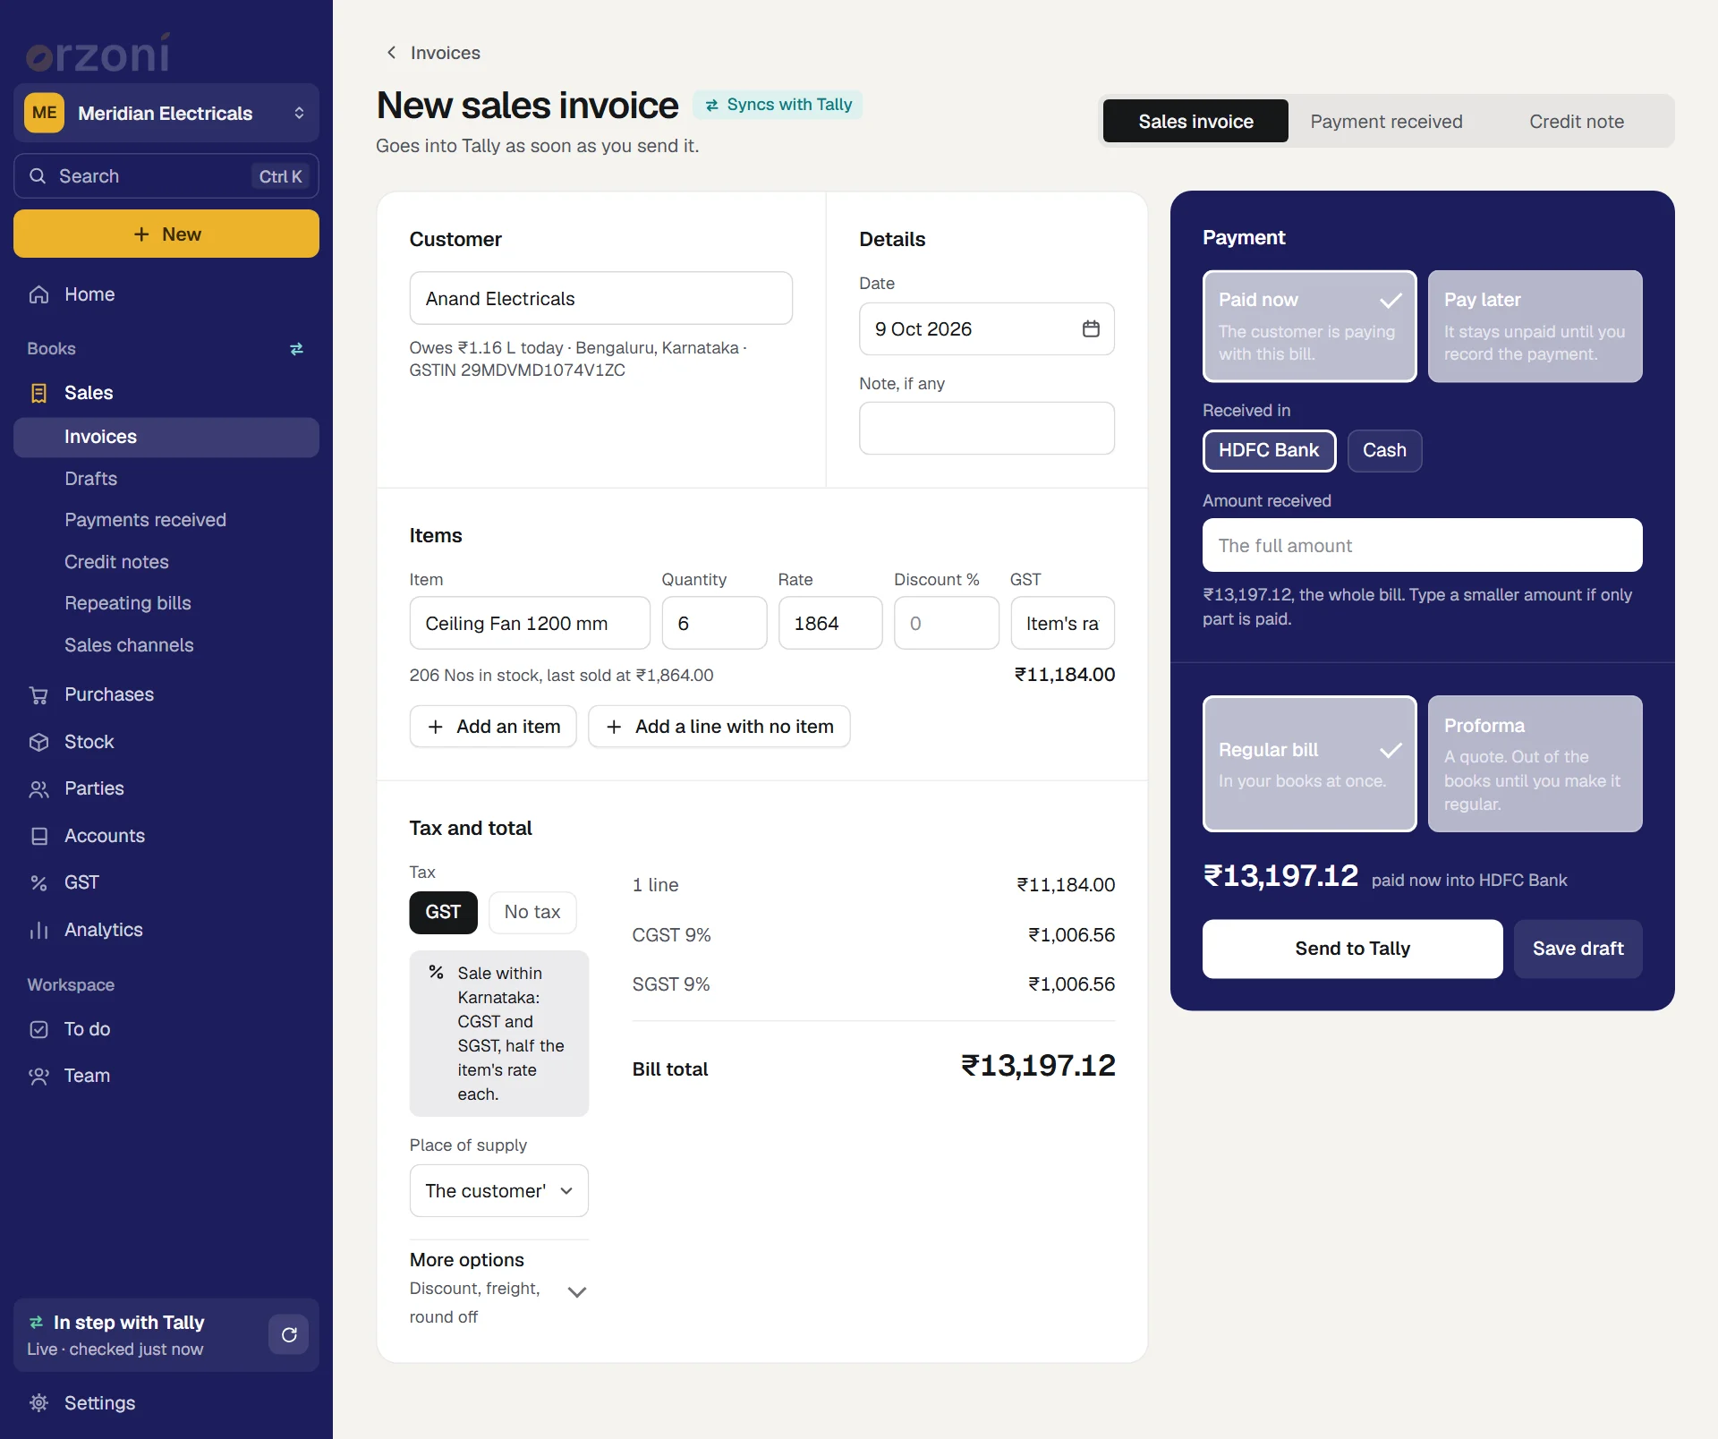Image resolution: width=1718 pixels, height=1439 pixels.
Task: Click the 9 Oct 2026 date field
Action: tap(986, 328)
